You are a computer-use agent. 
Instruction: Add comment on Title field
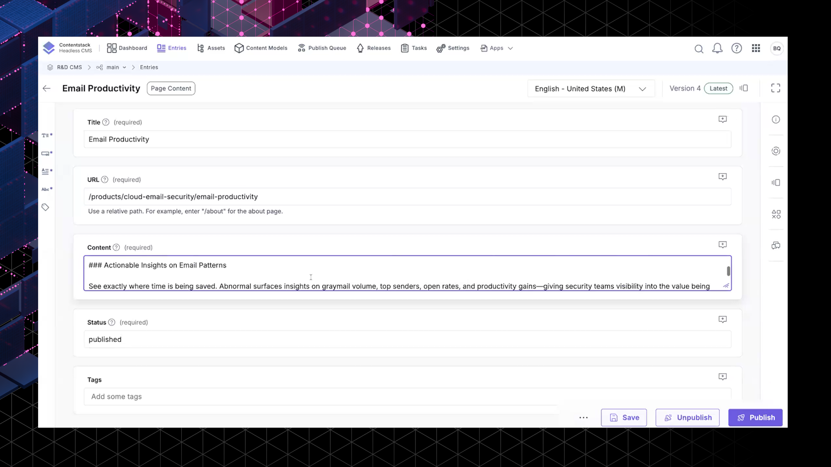tap(722, 119)
